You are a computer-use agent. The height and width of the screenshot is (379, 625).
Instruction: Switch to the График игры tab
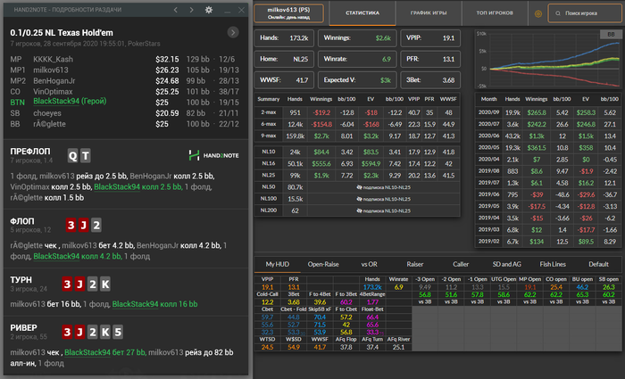click(429, 14)
